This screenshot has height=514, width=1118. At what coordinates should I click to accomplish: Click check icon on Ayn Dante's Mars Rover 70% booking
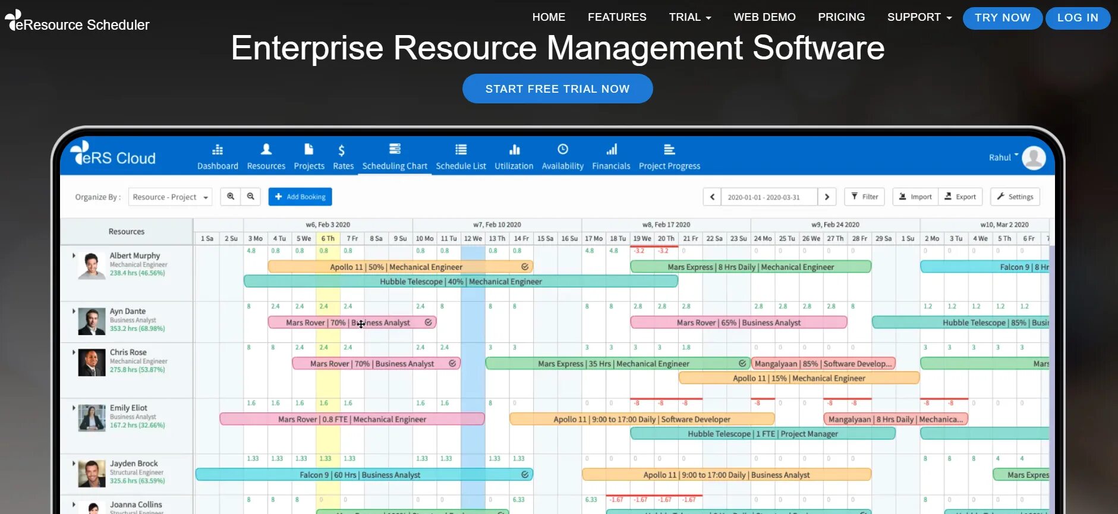[x=428, y=322]
